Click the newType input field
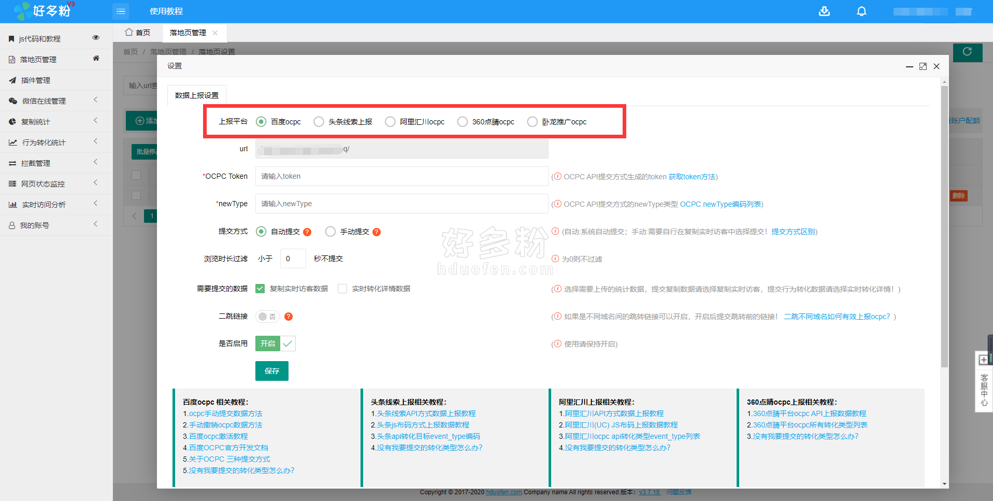 401,204
